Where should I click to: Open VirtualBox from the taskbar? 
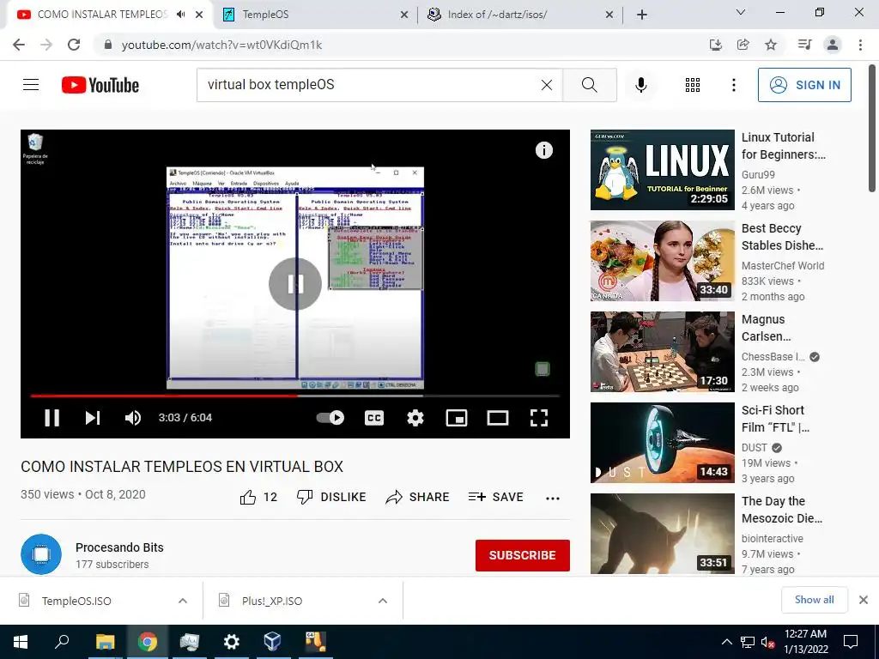pos(272,642)
